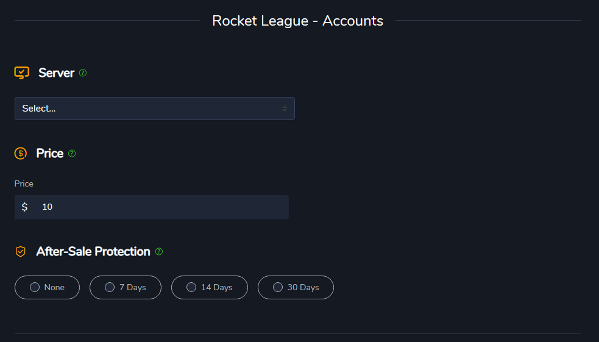
Task: Open the After-Sale Protection help tooltip icon
Action: (x=159, y=252)
